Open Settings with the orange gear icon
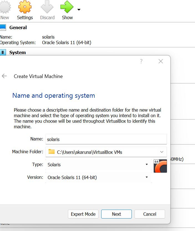Screen dimensions: 195x231 pyautogui.click(x=25, y=7)
